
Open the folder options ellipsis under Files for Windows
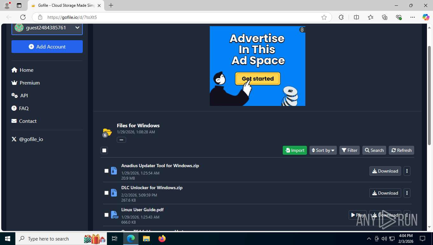pos(121,140)
